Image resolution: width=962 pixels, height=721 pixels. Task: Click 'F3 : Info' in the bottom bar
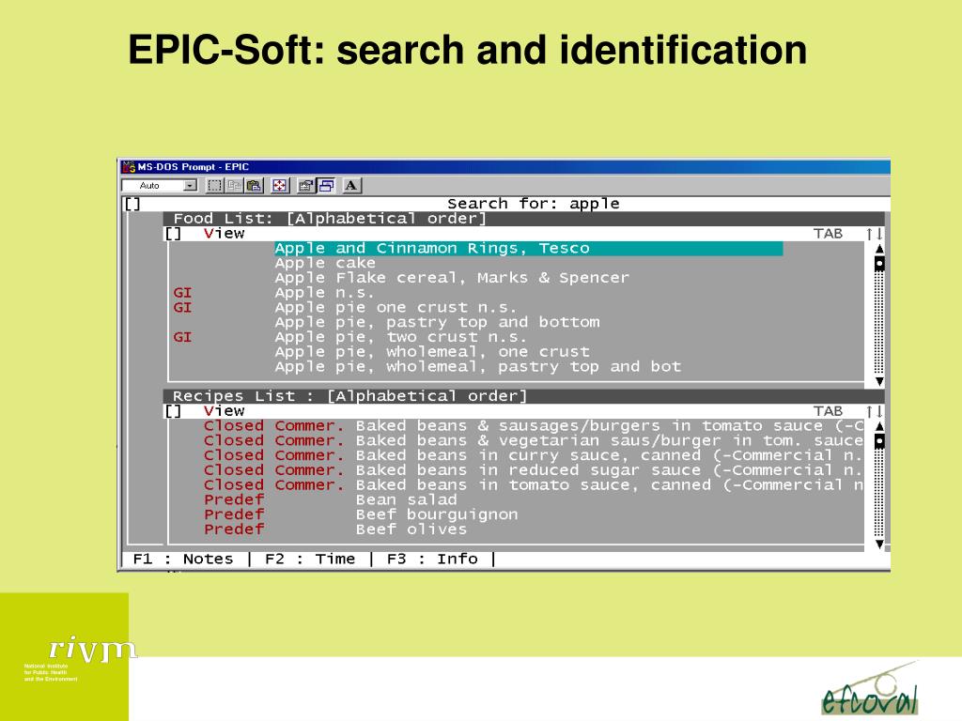point(432,560)
